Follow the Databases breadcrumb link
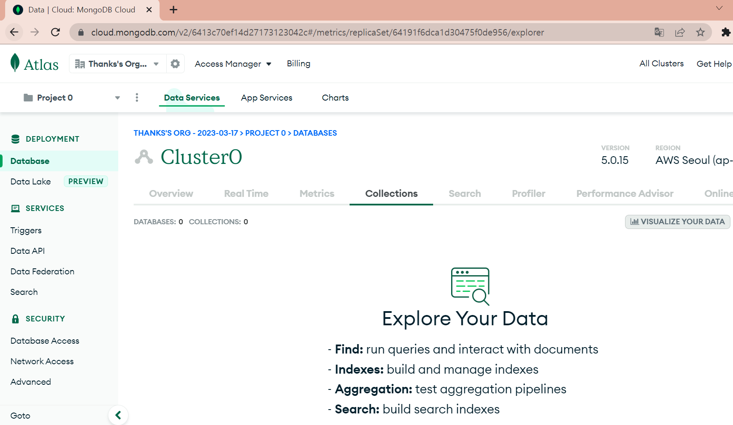The image size is (733, 425). [315, 133]
